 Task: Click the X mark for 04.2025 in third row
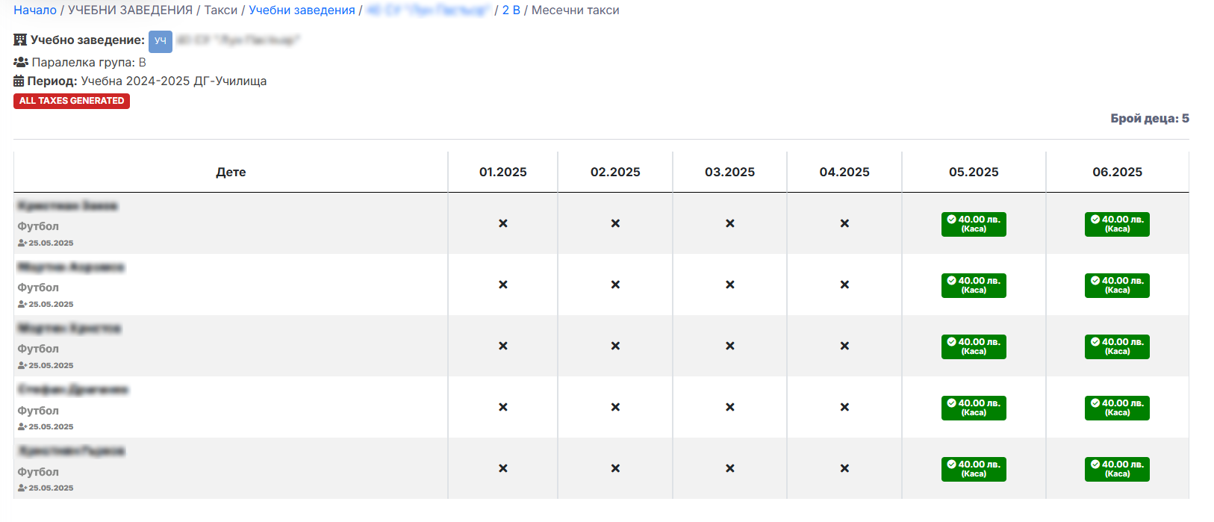(x=844, y=346)
